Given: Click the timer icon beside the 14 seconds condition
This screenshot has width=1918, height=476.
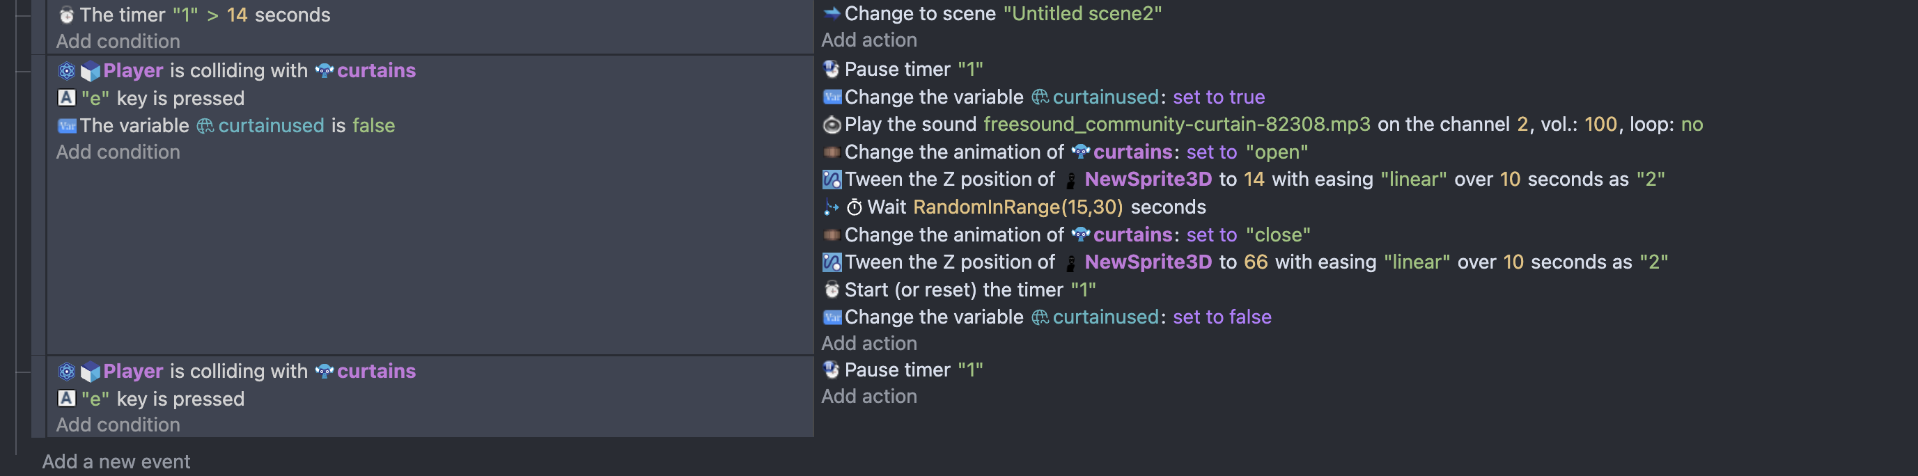Looking at the screenshot, I should (x=66, y=15).
